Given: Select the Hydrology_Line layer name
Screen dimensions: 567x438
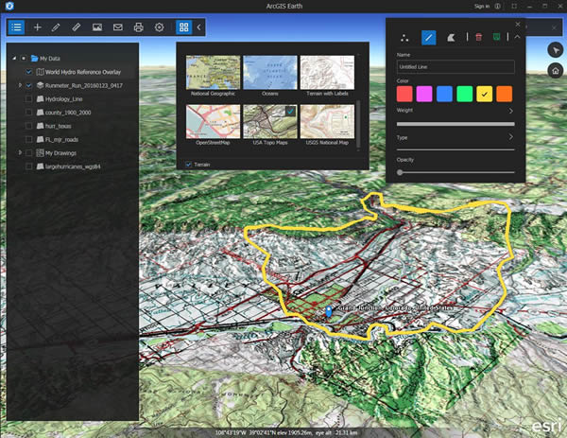Looking at the screenshot, I should [x=64, y=98].
